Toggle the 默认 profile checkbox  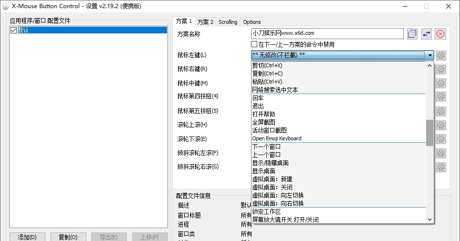pos(13,30)
